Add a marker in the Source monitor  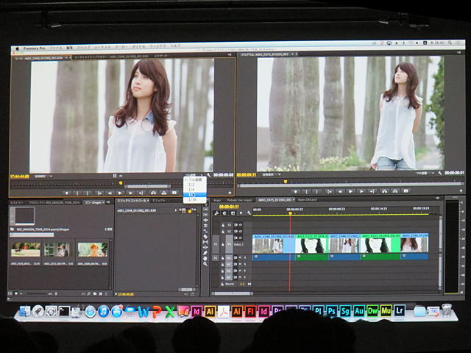(67, 193)
